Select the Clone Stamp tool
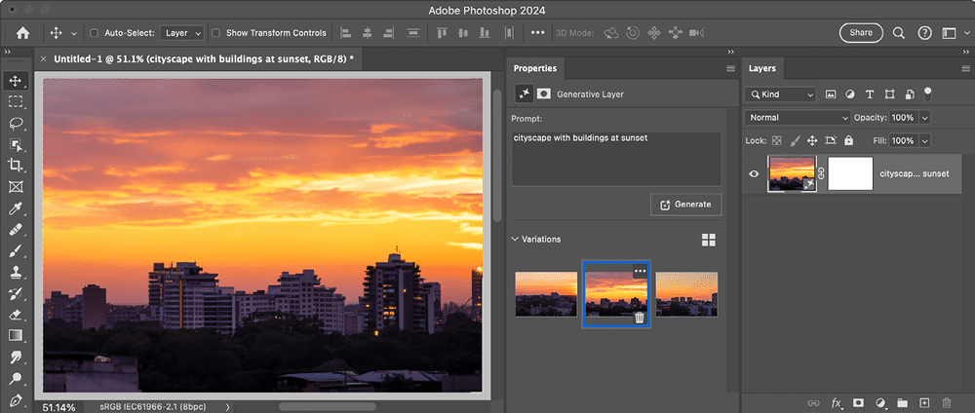 (x=16, y=272)
